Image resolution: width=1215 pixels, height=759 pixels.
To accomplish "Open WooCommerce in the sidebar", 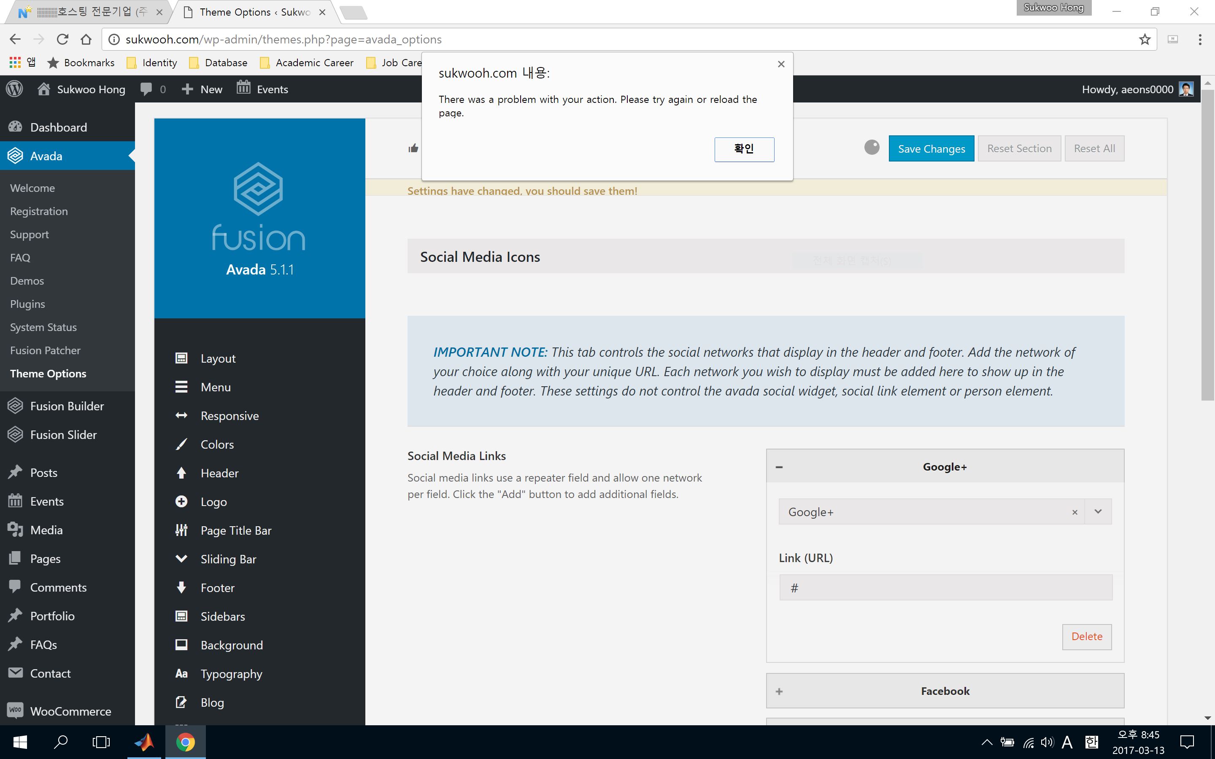I will coord(67,711).
